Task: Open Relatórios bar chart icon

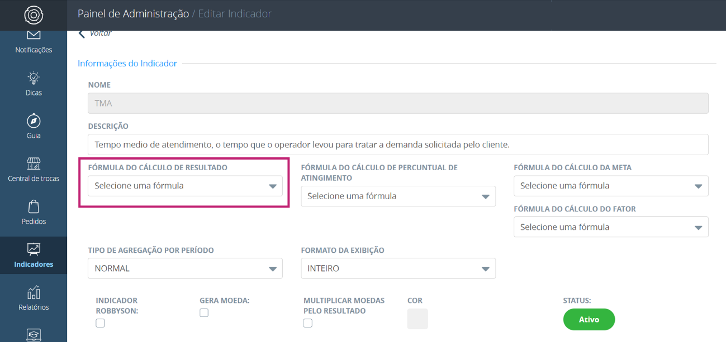Action: tap(34, 292)
